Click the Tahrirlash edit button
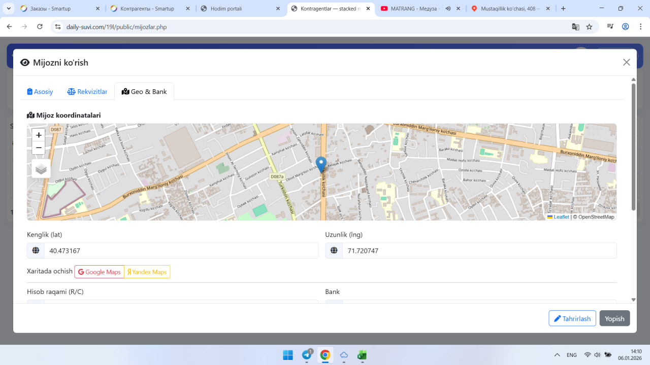This screenshot has width=650, height=365. pos(572,318)
